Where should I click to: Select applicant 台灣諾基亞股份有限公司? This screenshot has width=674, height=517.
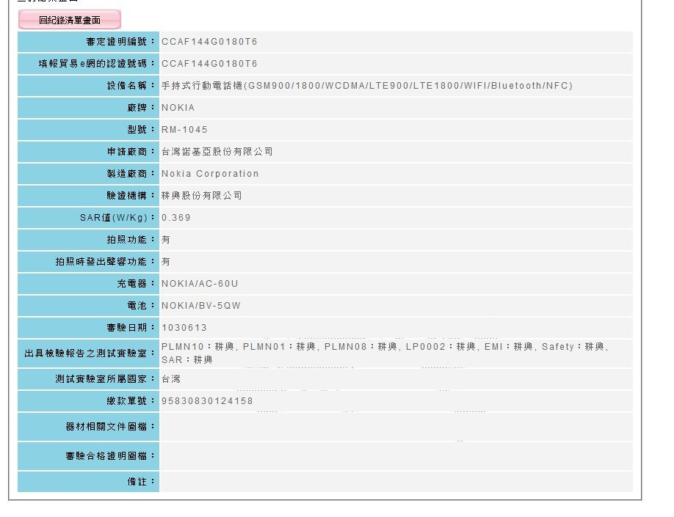pos(217,152)
